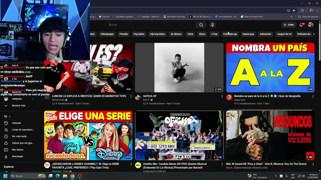
Task: Select the Animación chip
Action: (x=266, y=34)
